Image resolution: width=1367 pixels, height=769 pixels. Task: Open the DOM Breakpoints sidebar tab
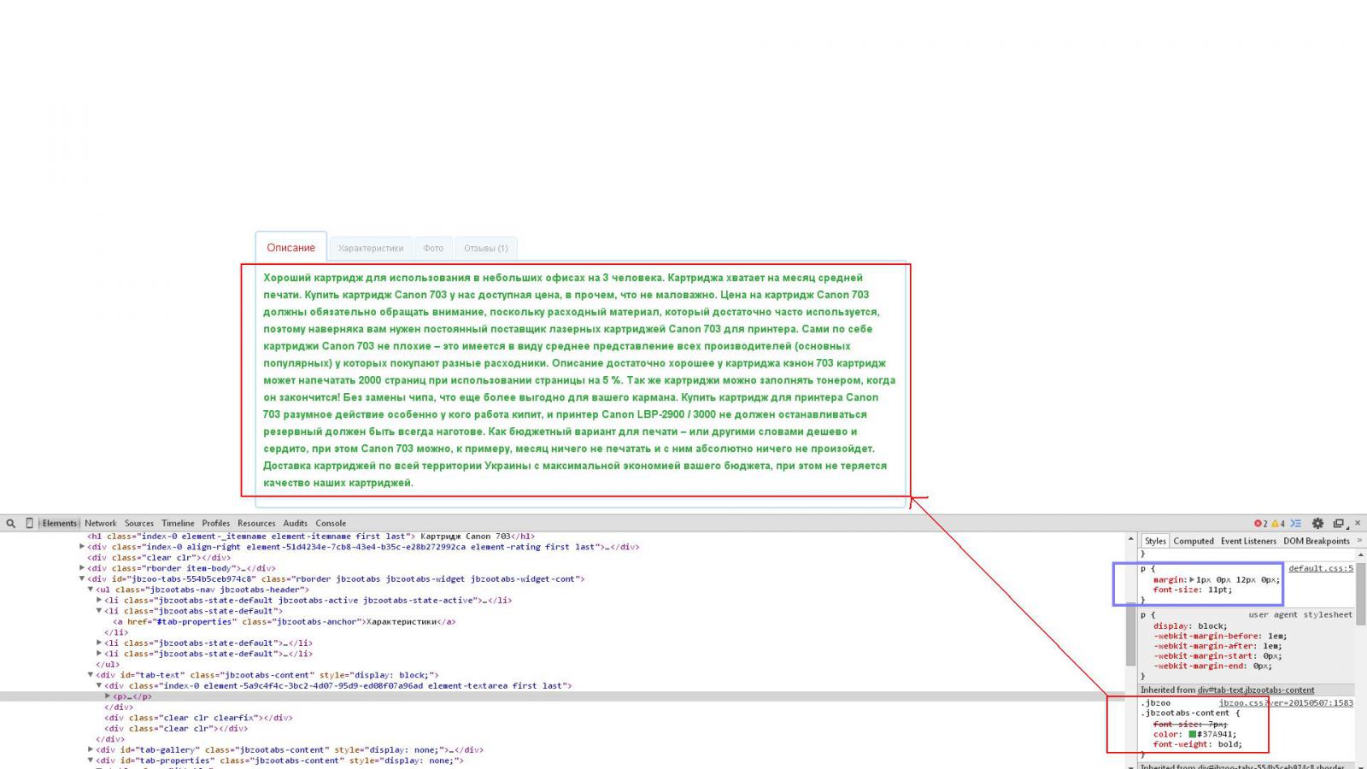point(1317,541)
